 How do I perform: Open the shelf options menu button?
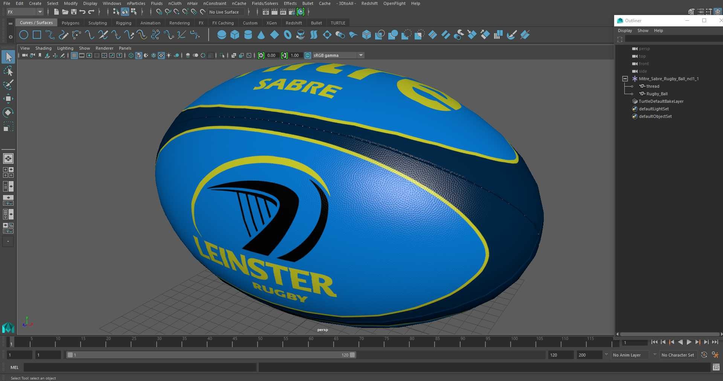click(x=11, y=37)
